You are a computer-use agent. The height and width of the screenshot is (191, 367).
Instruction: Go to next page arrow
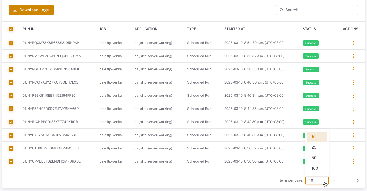[358, 180]
